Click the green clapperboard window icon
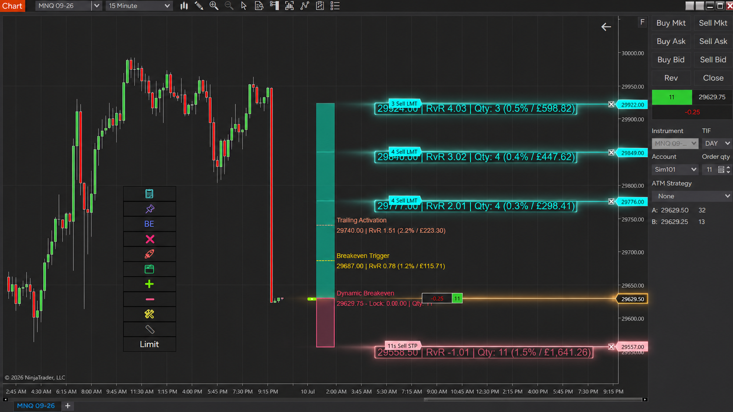733x412 pixels. pyautogui.click(x=149, y=269)
